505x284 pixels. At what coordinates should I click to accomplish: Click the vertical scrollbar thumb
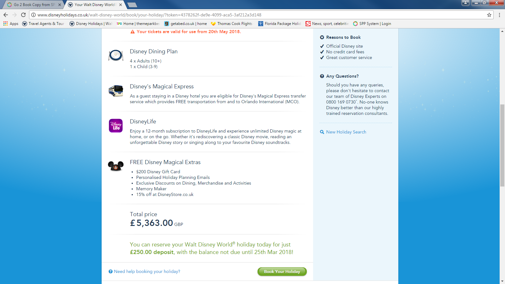coord(502,145)
